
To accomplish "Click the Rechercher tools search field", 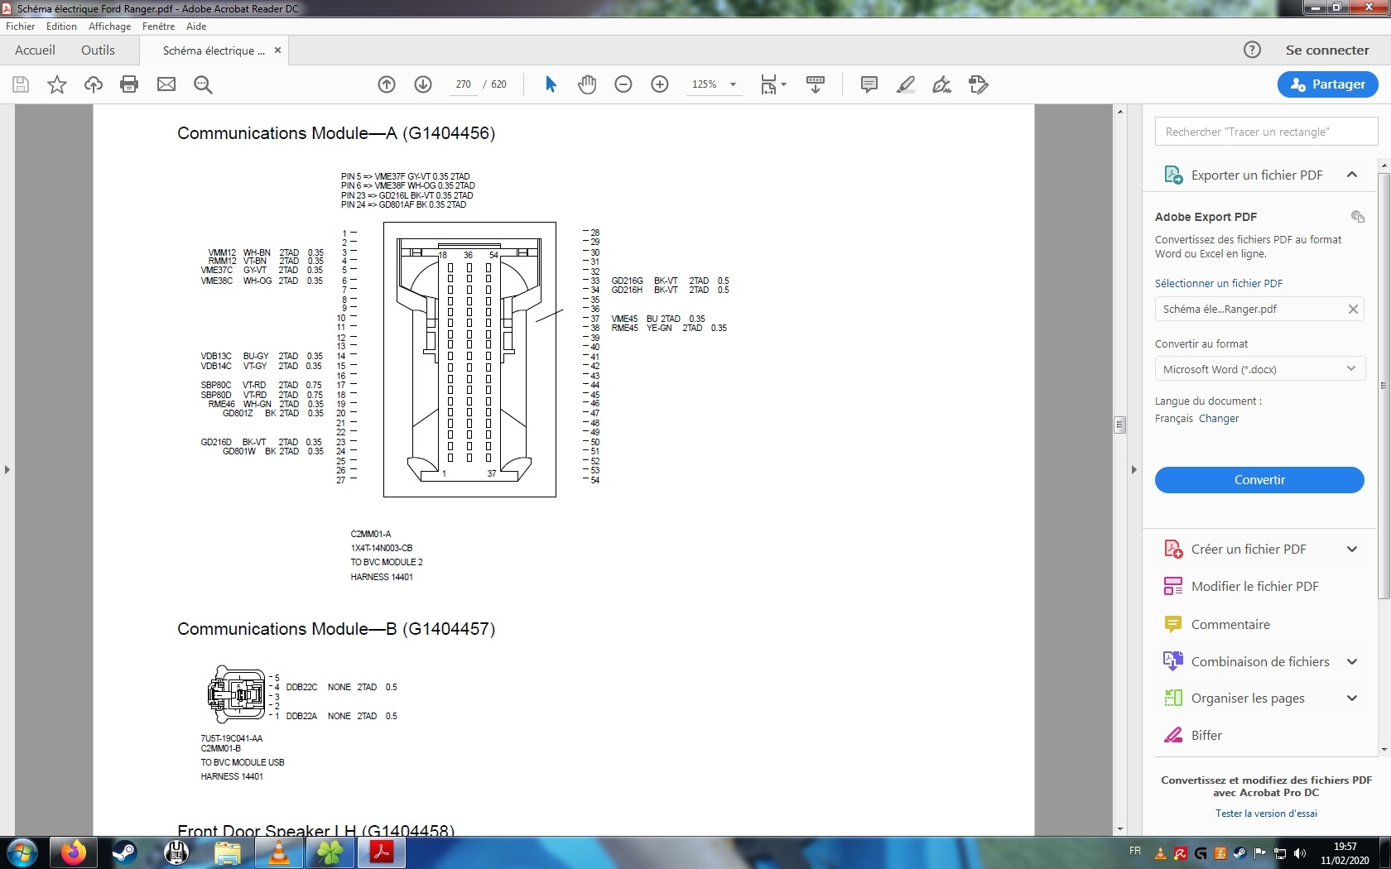I will tap(1266, 132).
